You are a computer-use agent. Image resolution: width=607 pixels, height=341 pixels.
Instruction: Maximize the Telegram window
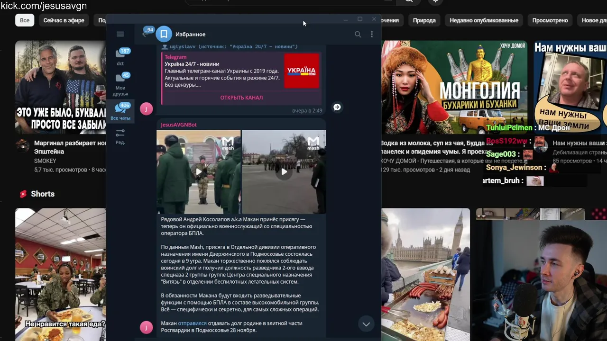tap(360, 19)
